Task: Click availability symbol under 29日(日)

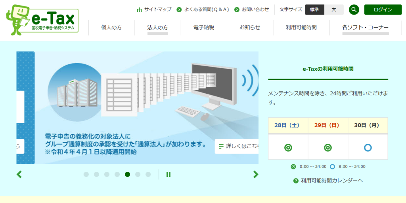Action: click(x=328, y=148)
